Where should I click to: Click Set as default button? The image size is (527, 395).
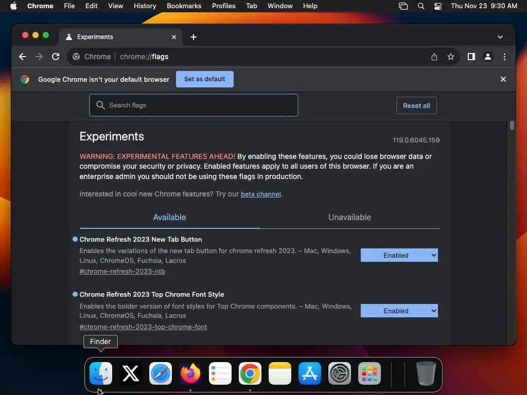[x=205, y=79]
